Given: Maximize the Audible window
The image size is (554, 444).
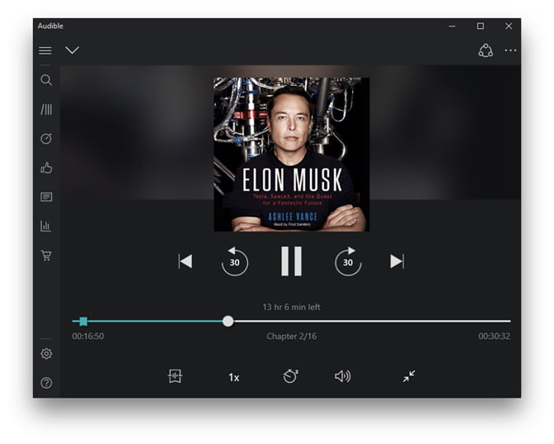Looking at the screenshot, I should point(480,26).
